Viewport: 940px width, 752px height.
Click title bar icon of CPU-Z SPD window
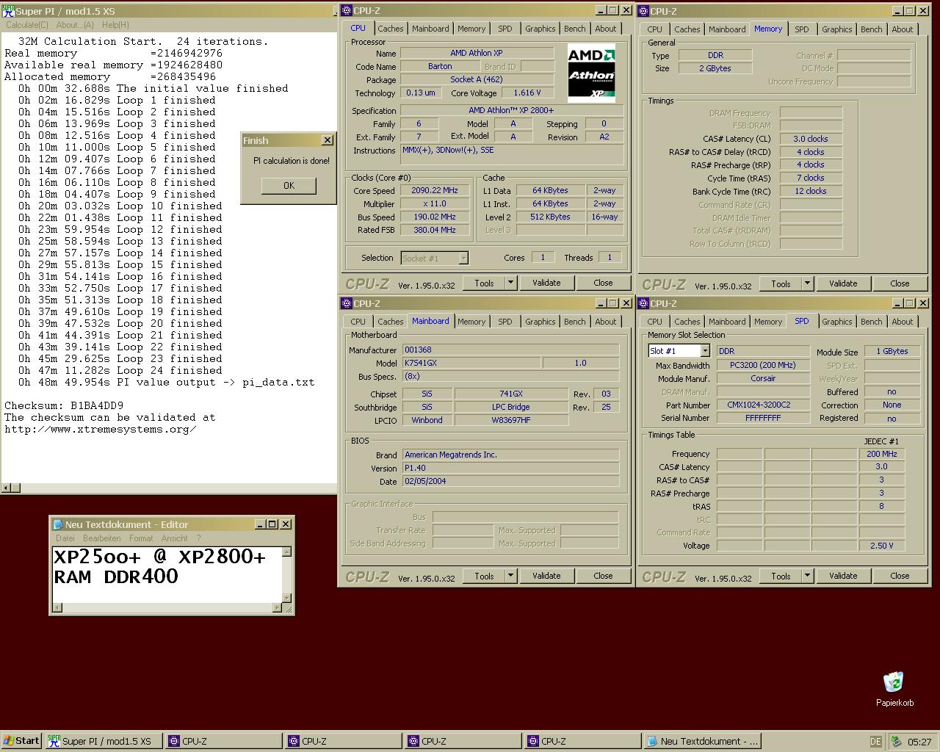643,303
